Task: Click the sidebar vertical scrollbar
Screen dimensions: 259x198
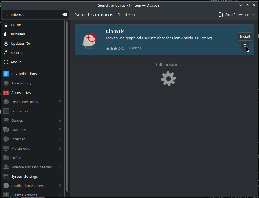Action: coord(67,106)
